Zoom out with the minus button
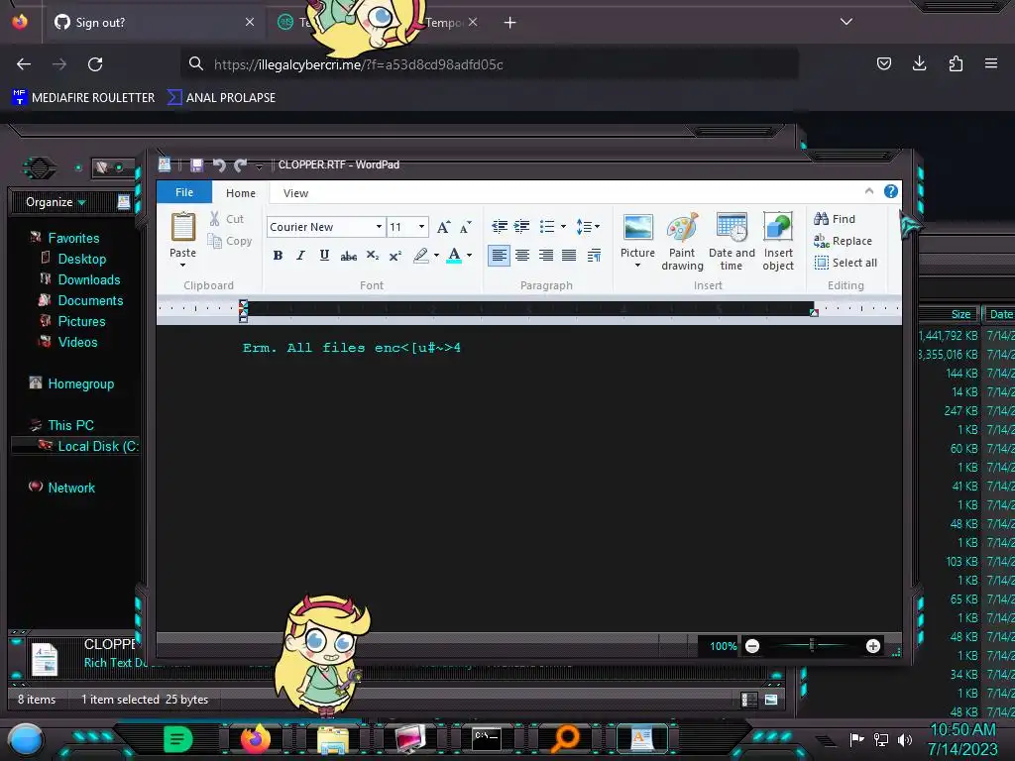The width and height of the screenshot is (1015, 761). 752,646
